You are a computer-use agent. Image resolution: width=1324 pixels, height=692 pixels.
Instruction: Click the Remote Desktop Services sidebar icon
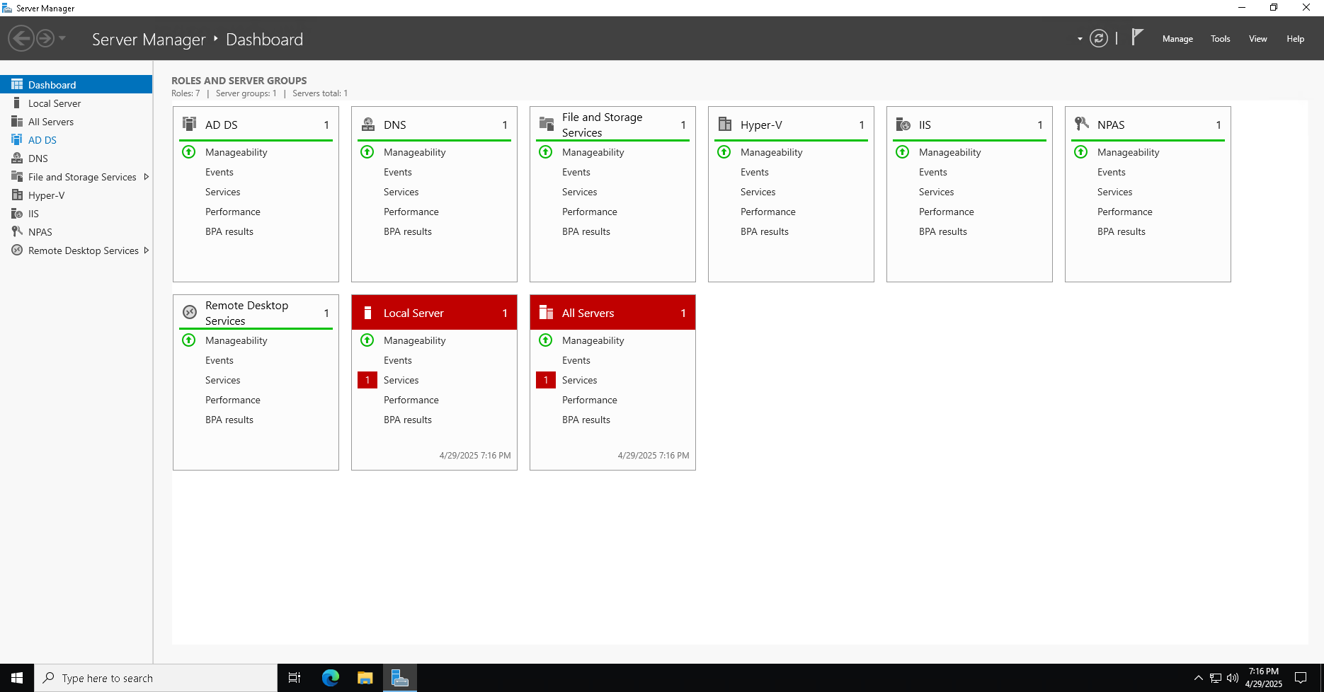[17, 250]
